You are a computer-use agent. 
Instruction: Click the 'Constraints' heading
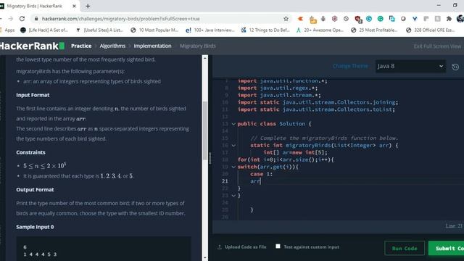(30, 152)
